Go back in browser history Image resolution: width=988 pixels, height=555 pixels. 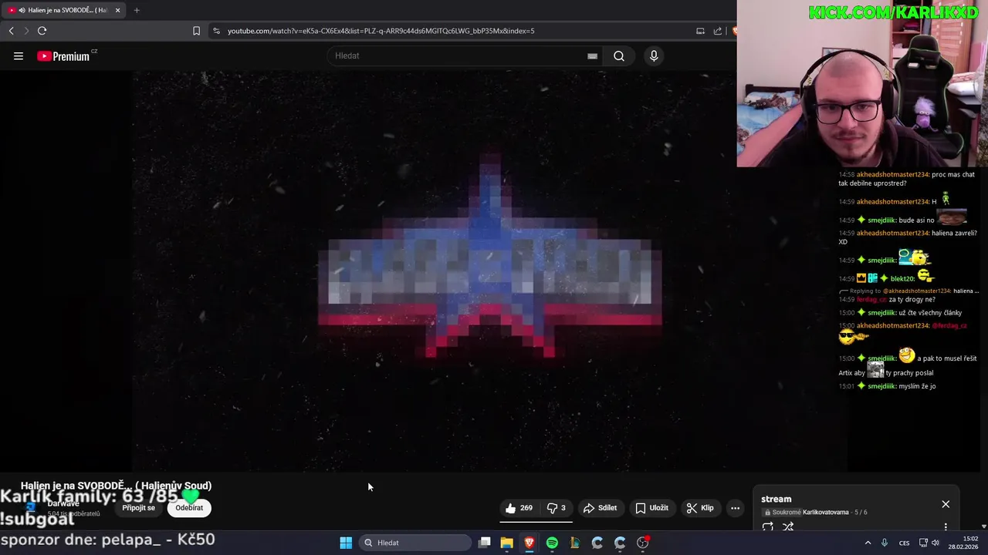click(x=11, y=31)
